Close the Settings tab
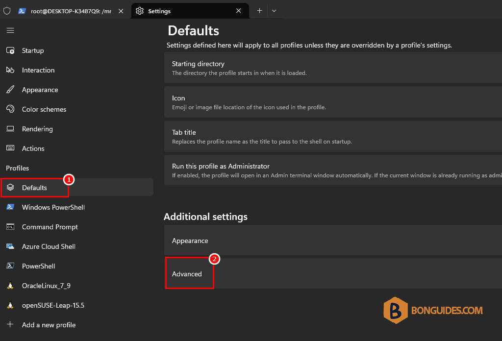The height and width of the screenshot is (341, 502). [239, 11]
